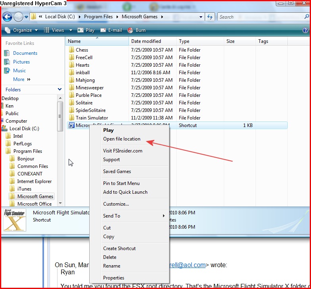
Task: Open the Chess folder icon
Action: [71, 50]
